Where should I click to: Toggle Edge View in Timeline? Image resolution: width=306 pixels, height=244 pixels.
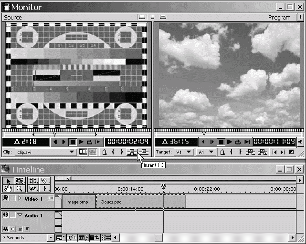tap(84, 238)
